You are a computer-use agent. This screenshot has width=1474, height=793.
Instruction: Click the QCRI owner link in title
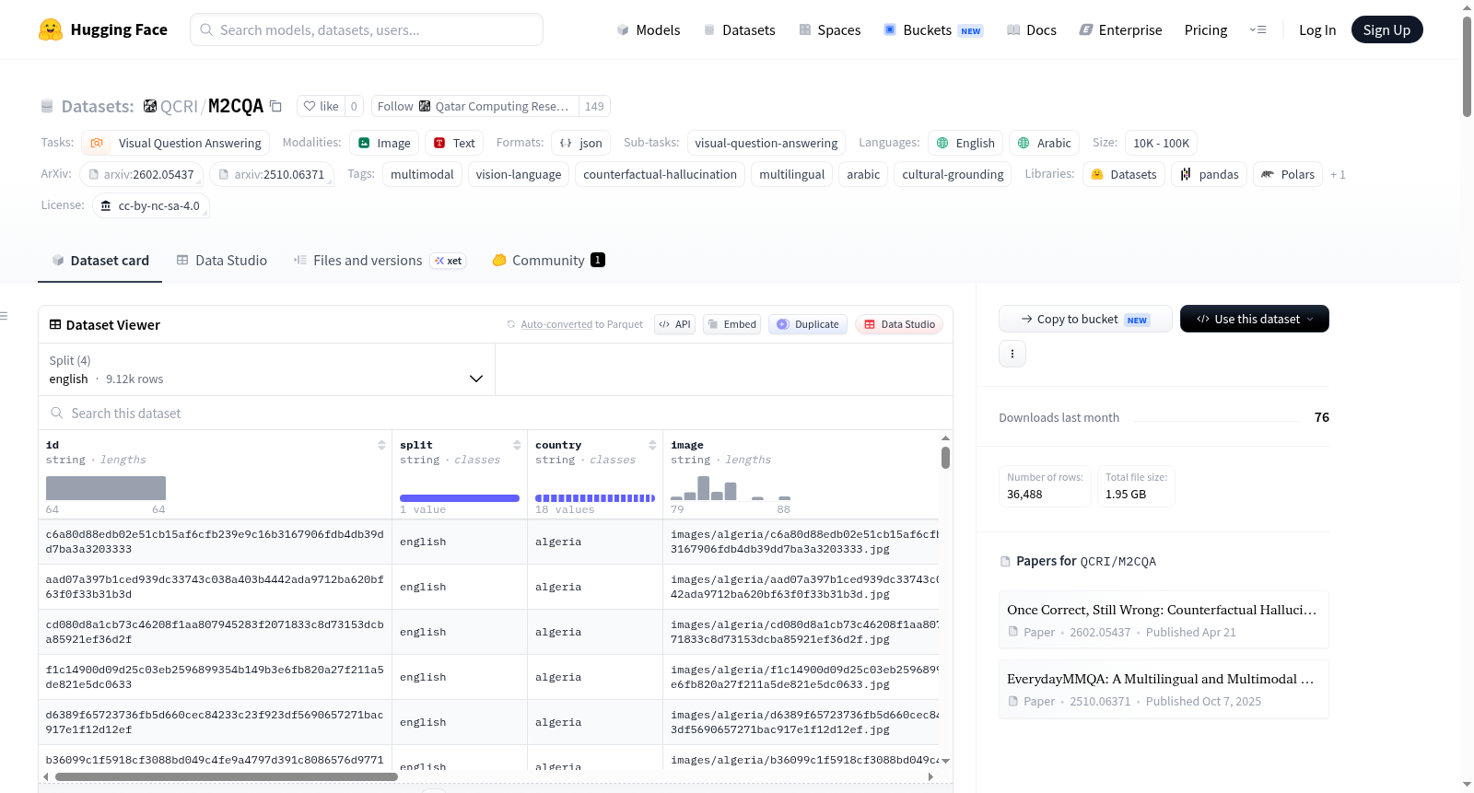point(179,106)
